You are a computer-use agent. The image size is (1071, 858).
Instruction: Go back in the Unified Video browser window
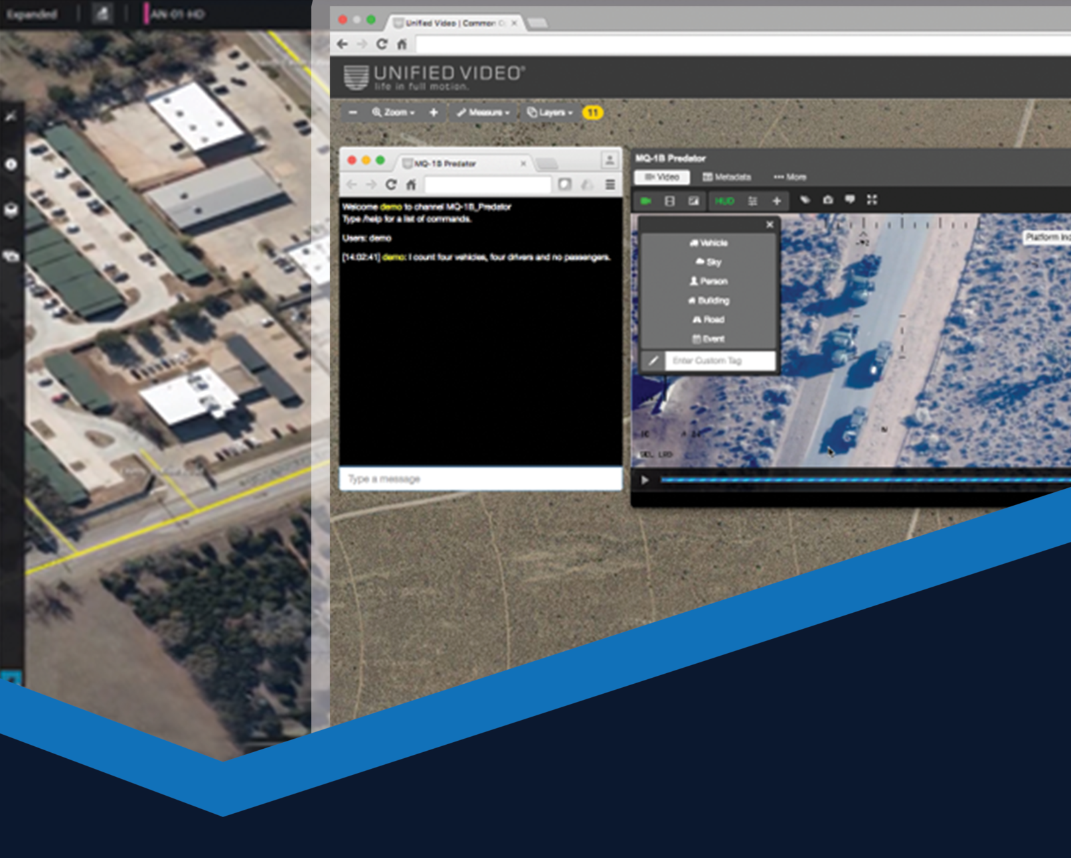[343, 44]
